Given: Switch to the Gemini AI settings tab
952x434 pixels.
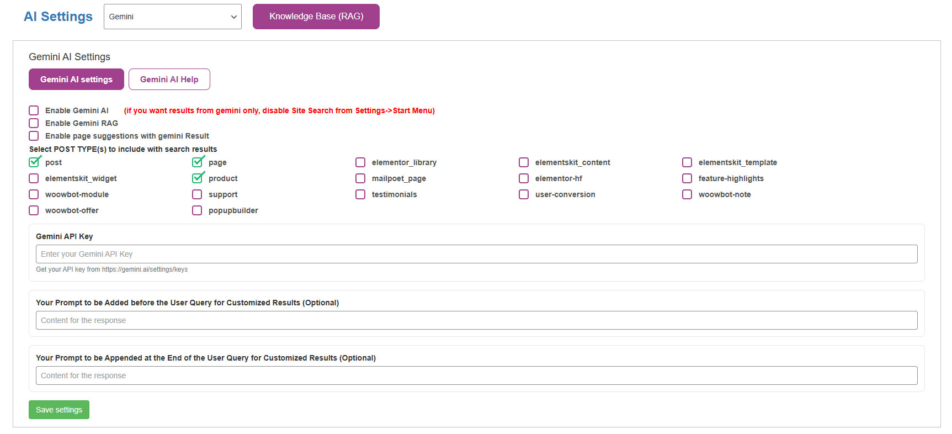Looking at the screenshot, I should pos(76,80).
